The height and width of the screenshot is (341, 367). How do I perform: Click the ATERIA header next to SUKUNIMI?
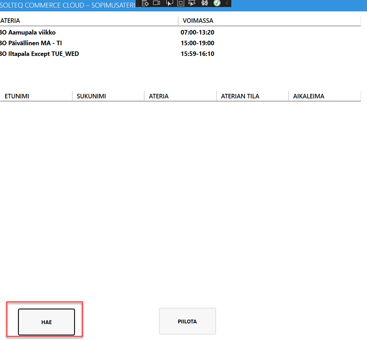click(159, 96)
